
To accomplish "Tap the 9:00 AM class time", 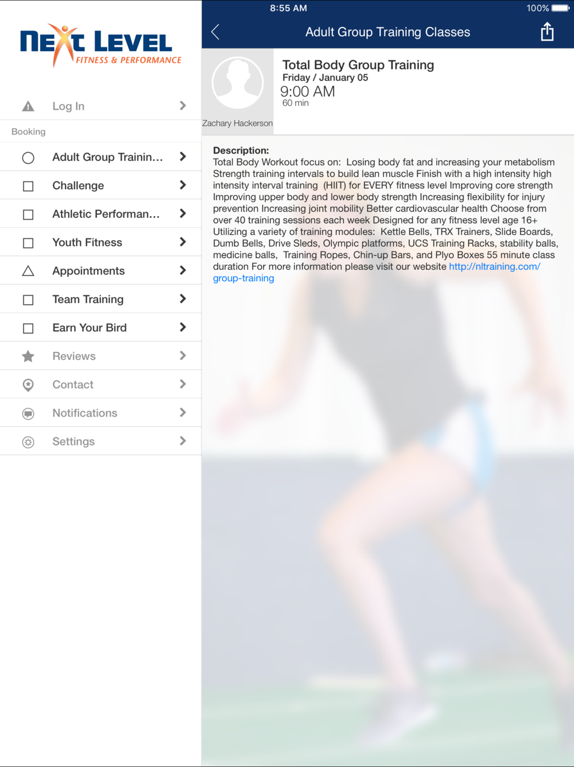I will click(308, 91).
